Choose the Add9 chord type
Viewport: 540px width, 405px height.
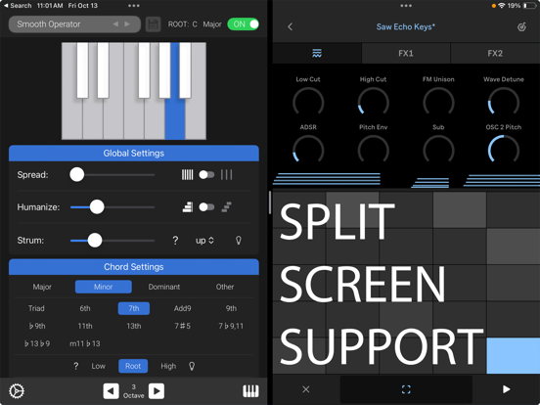[x=182, y=308]
